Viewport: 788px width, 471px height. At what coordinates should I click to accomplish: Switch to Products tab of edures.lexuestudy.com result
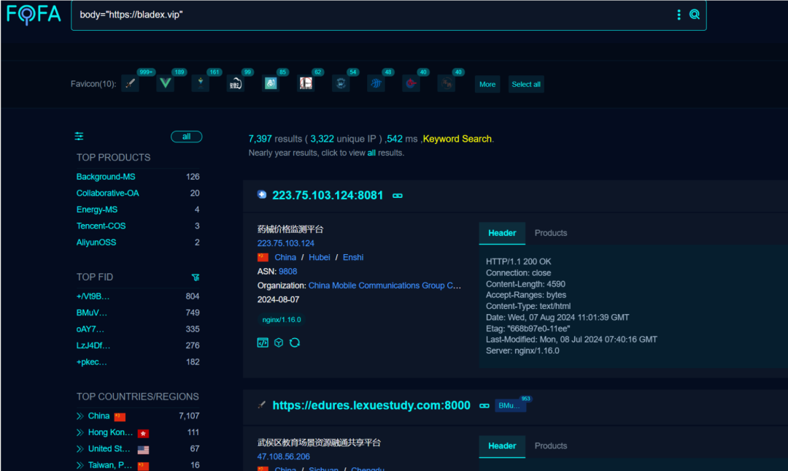(x=551, y=446)
